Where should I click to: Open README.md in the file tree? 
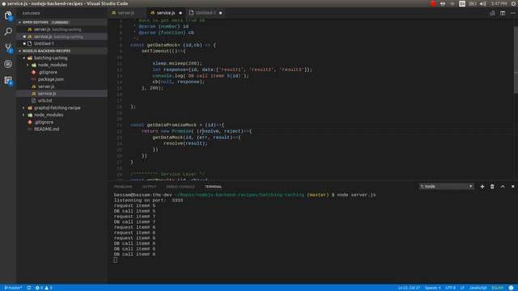tap(62, 129)
